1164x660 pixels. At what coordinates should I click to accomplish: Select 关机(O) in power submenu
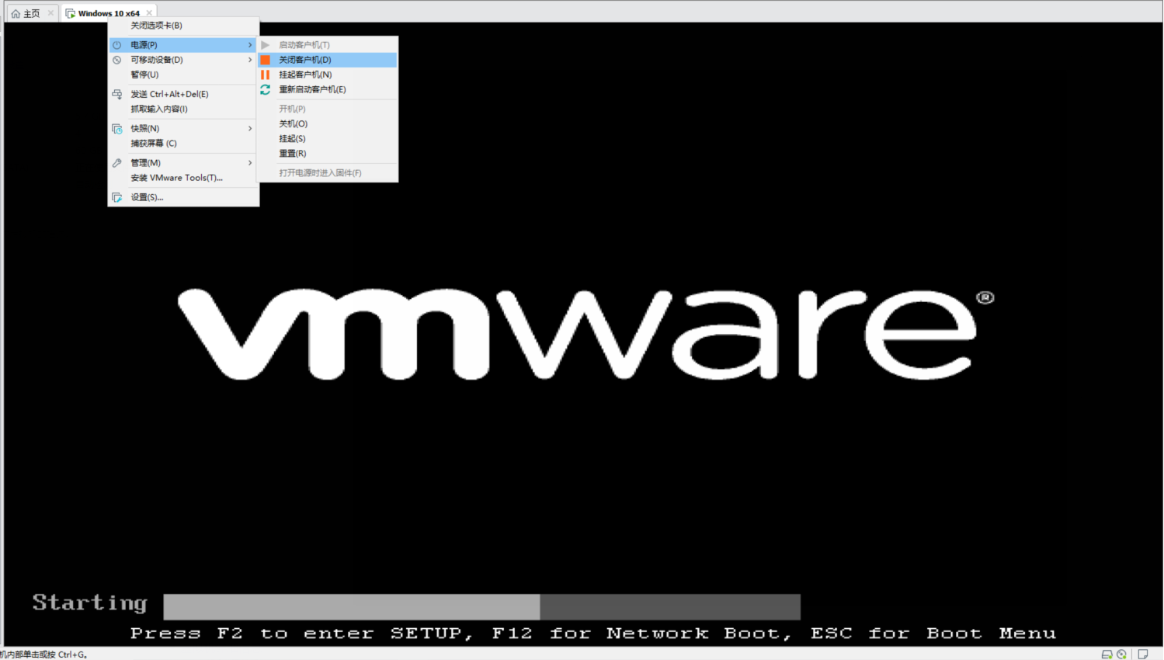(328, 123)
